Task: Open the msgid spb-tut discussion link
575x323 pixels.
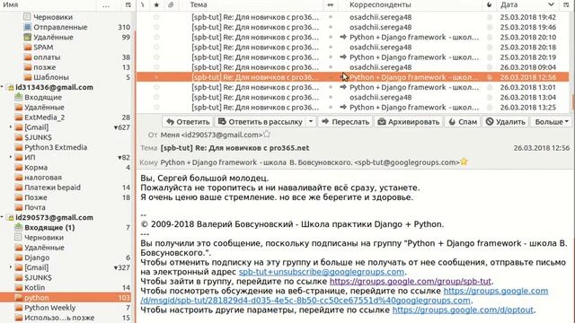Action: [305, 301]
